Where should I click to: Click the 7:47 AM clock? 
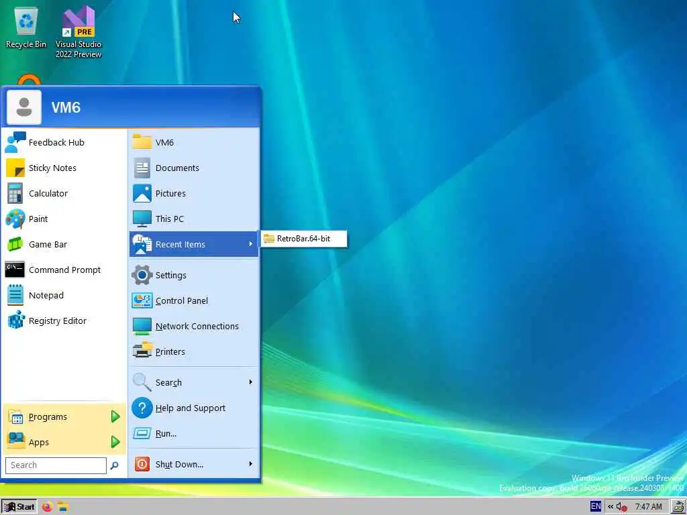(x=649, y=507)
